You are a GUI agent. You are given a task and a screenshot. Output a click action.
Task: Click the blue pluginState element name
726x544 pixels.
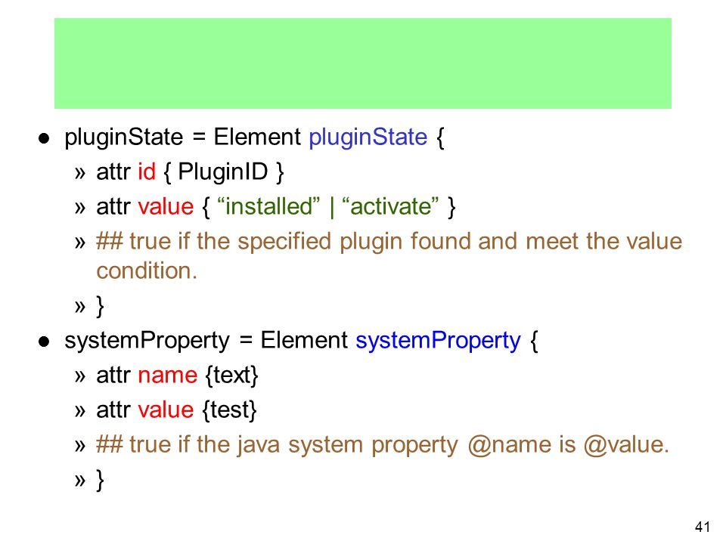[x=368, y=138]
